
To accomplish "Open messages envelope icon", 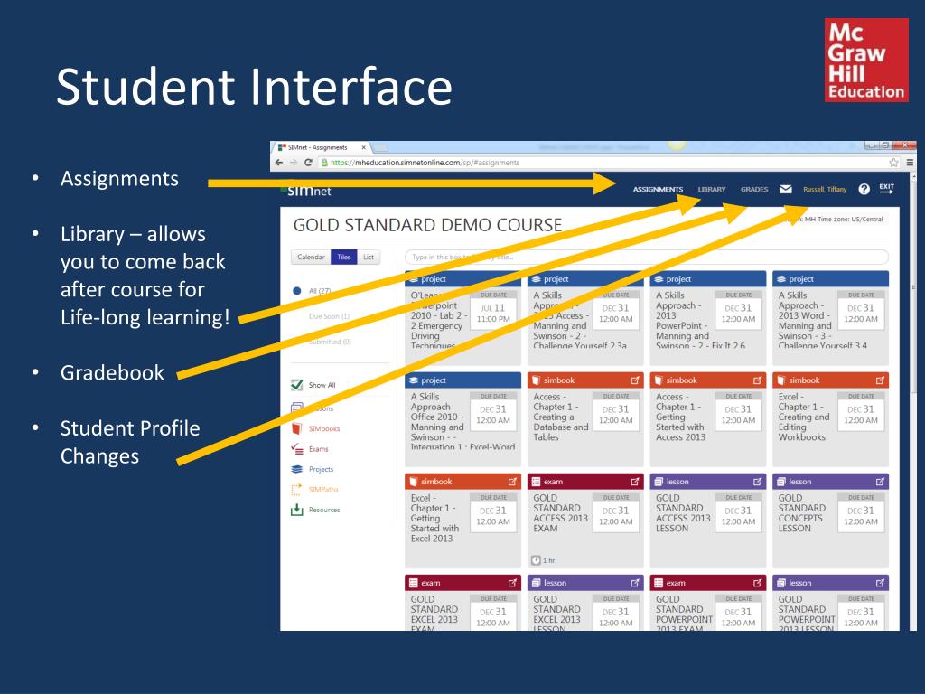I will pos(785,189).
